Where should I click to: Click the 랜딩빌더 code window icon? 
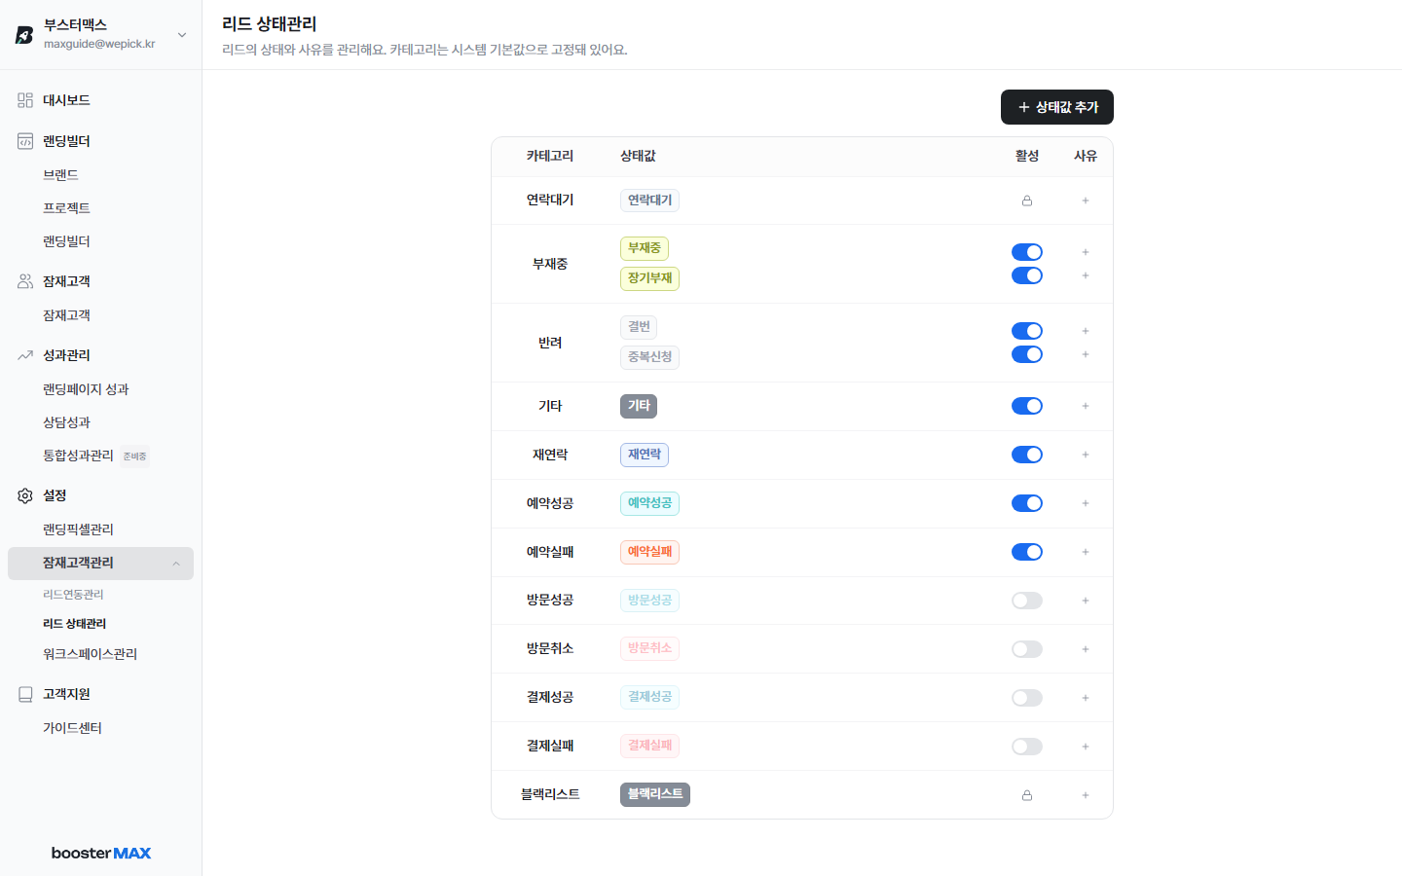point(25,141)
